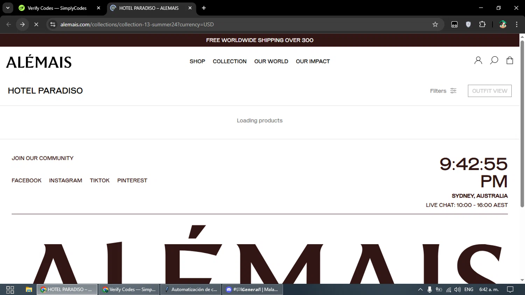Open Chrome three-dot menu
The image size is (525, 295).
[x=517, y=24]
